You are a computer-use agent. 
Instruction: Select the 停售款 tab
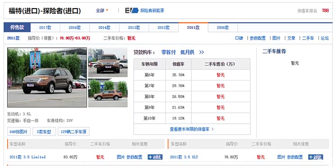[17, 27]
